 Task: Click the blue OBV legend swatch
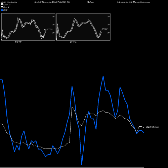click(x=2, y=10)
